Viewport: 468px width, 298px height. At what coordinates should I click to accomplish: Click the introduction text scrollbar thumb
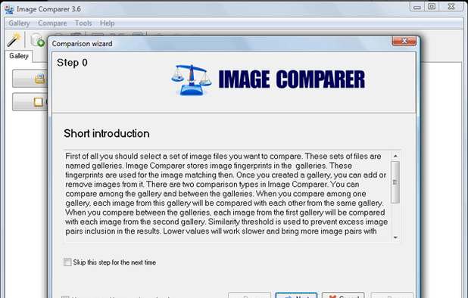coord(395,182)
